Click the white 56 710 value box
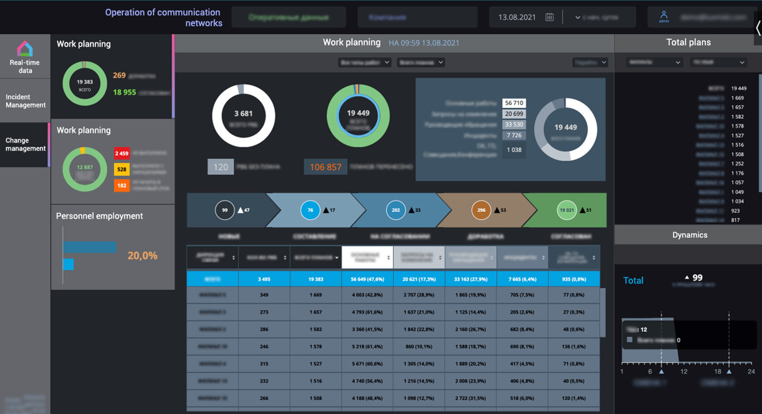The image size is (762, 414). pyautogui.click(x=514, y=103)
